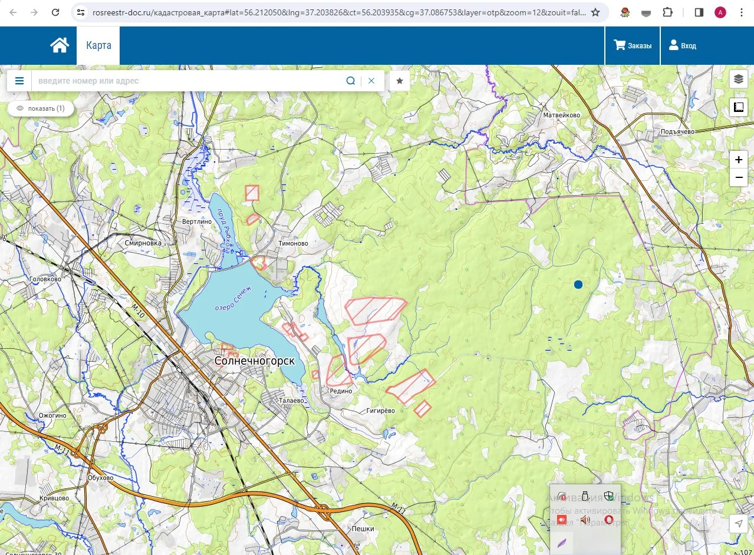Open Заказы orders cart

(633, 45)
